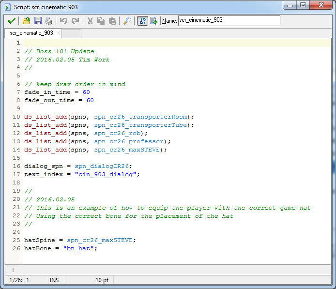Click 'spn_cr26_rob' in the code
The image size is (336, 289).
[118, 133]
